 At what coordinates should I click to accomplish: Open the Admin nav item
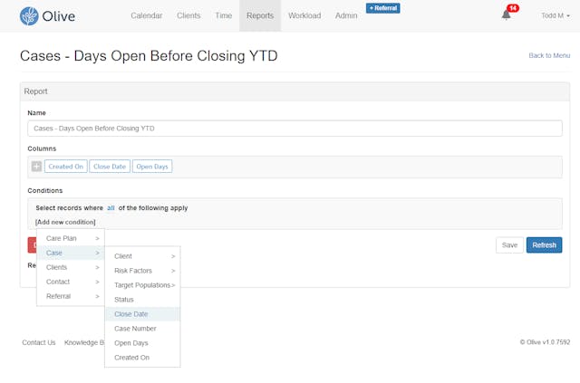[x=346, y=15]
